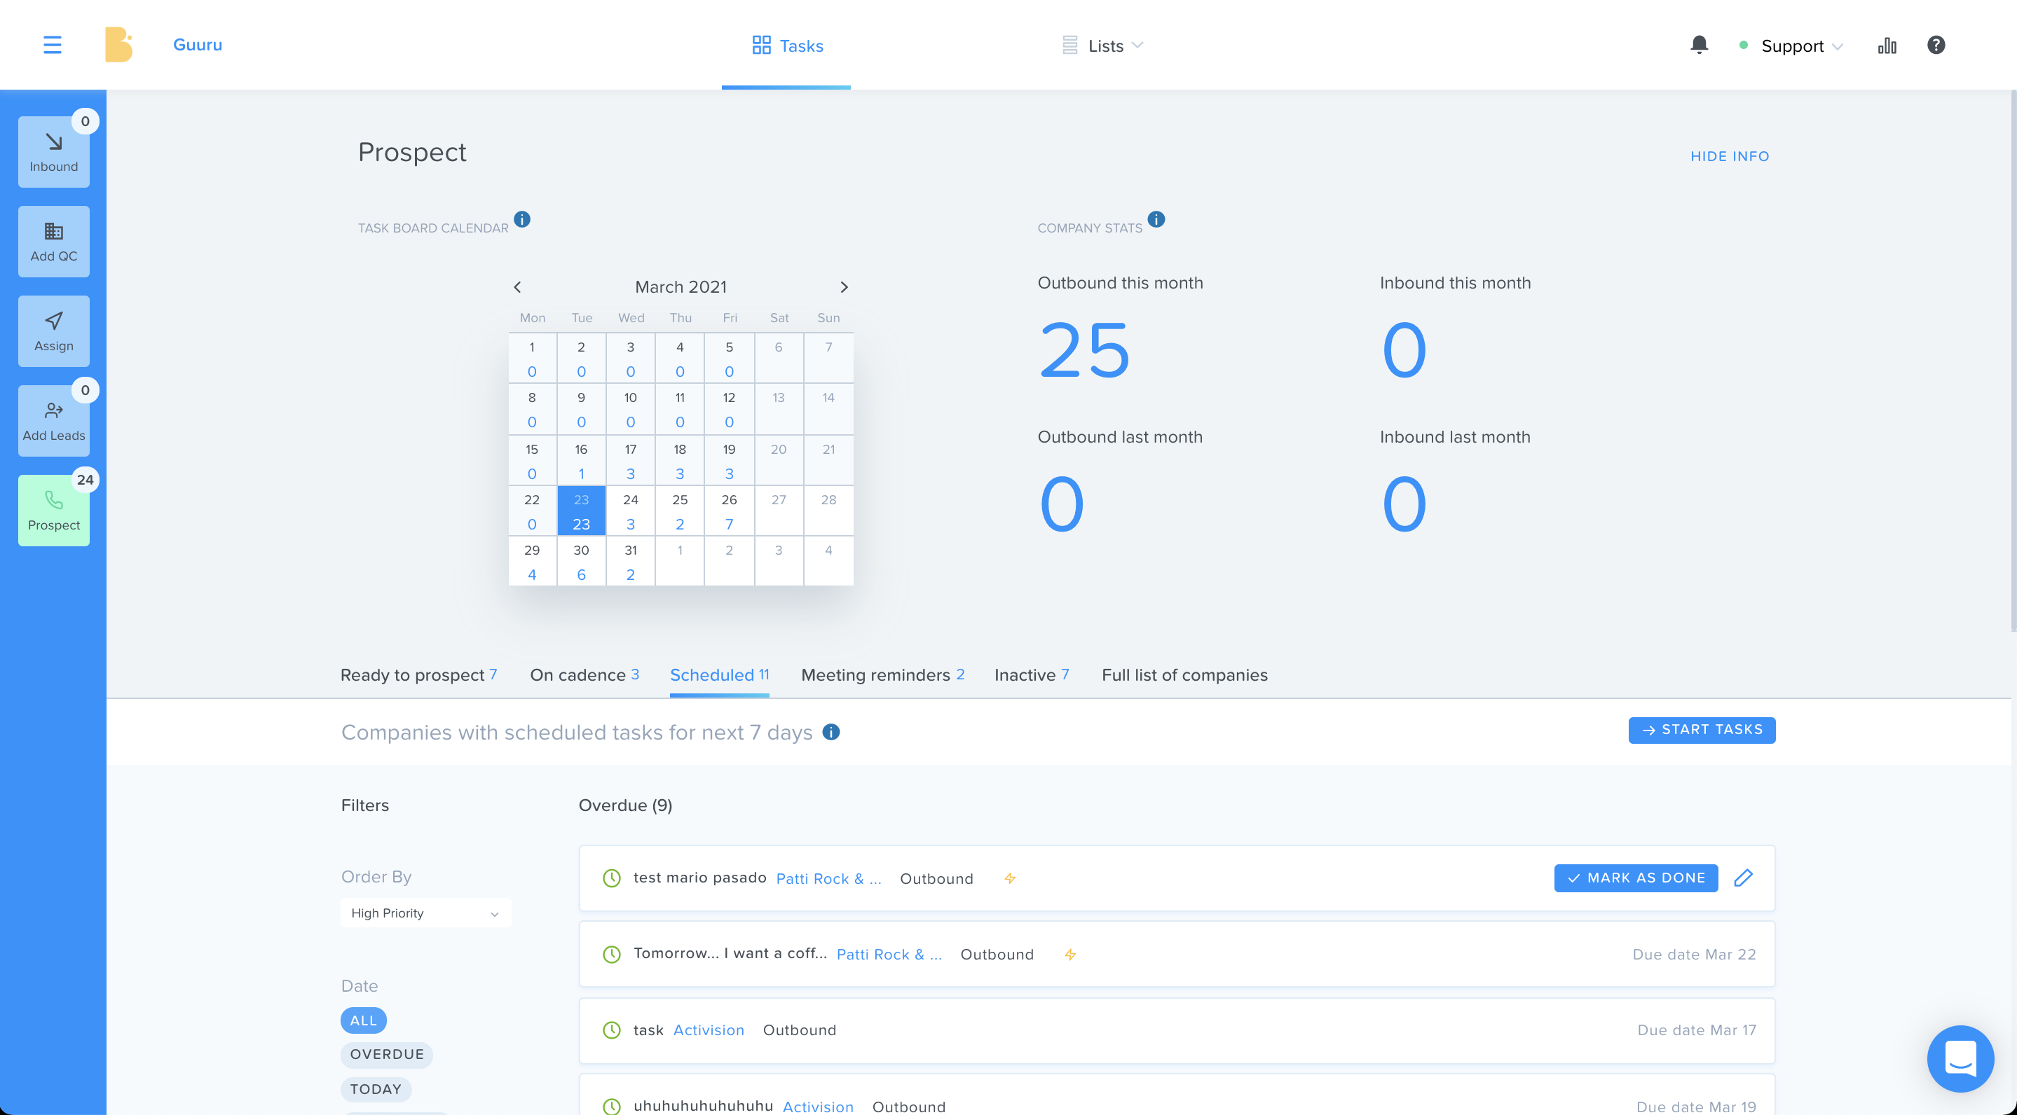The width and height of the screenshot is (2017, 1115).
Task: Select the OVERDUE date filter
Action: (x=387, y=1054)
